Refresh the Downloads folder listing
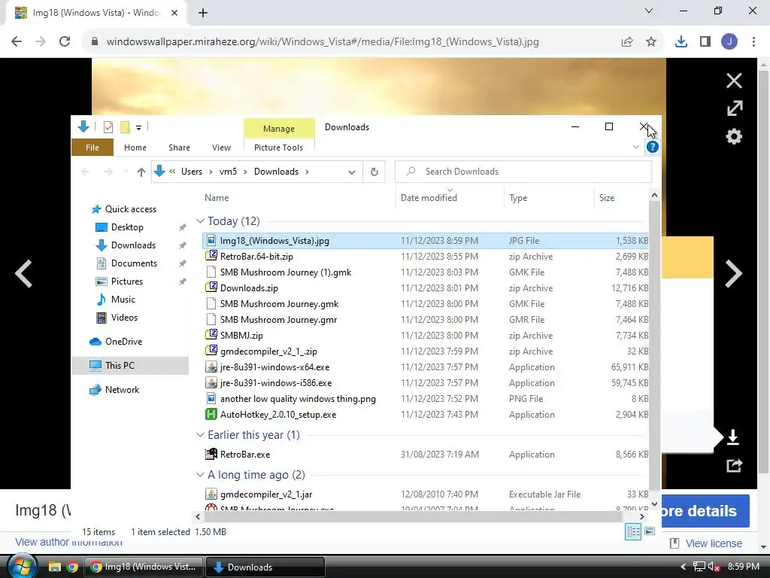Image resolution: width=770 pixels, height=578 pixels. pyautogui.click(x=374, y=172)
